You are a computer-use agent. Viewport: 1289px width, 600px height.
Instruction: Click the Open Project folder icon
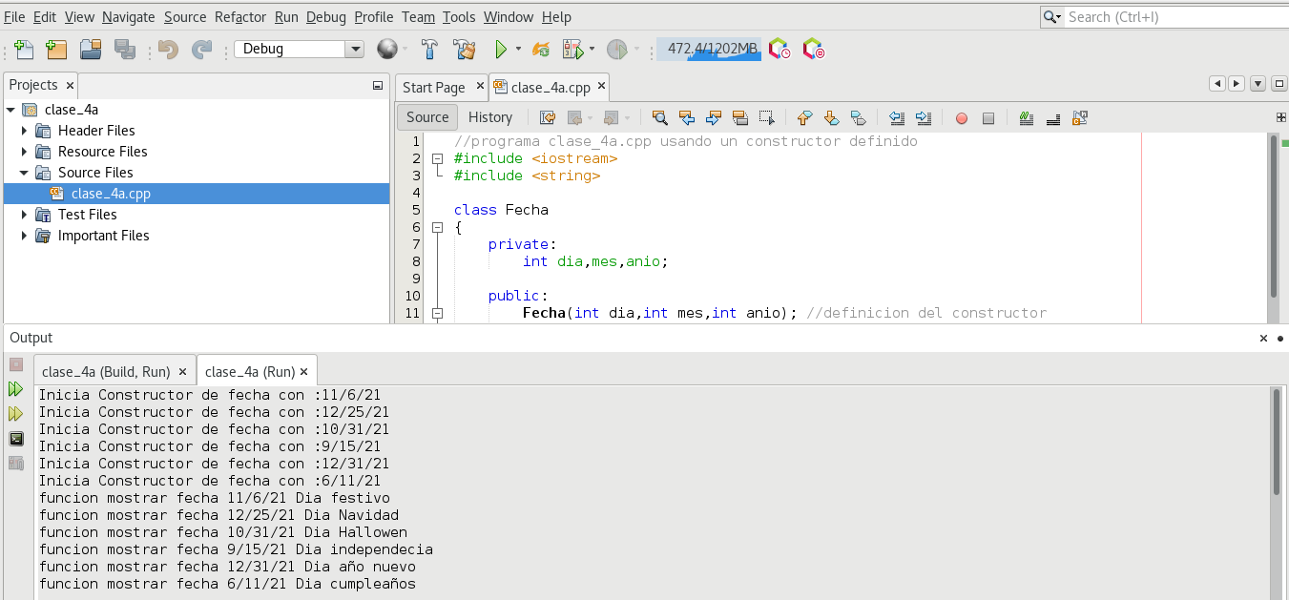pos(91,50)
